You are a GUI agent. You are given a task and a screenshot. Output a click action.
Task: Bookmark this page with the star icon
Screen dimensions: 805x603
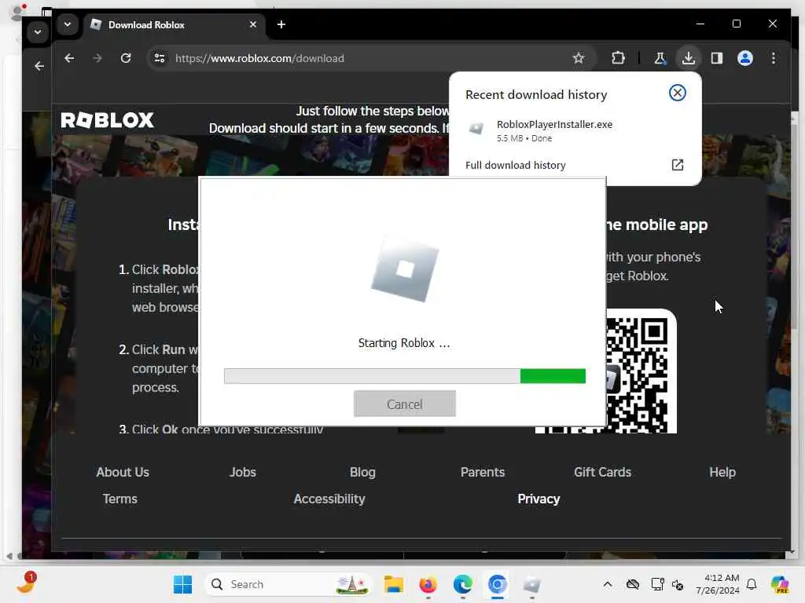point(579,58)
